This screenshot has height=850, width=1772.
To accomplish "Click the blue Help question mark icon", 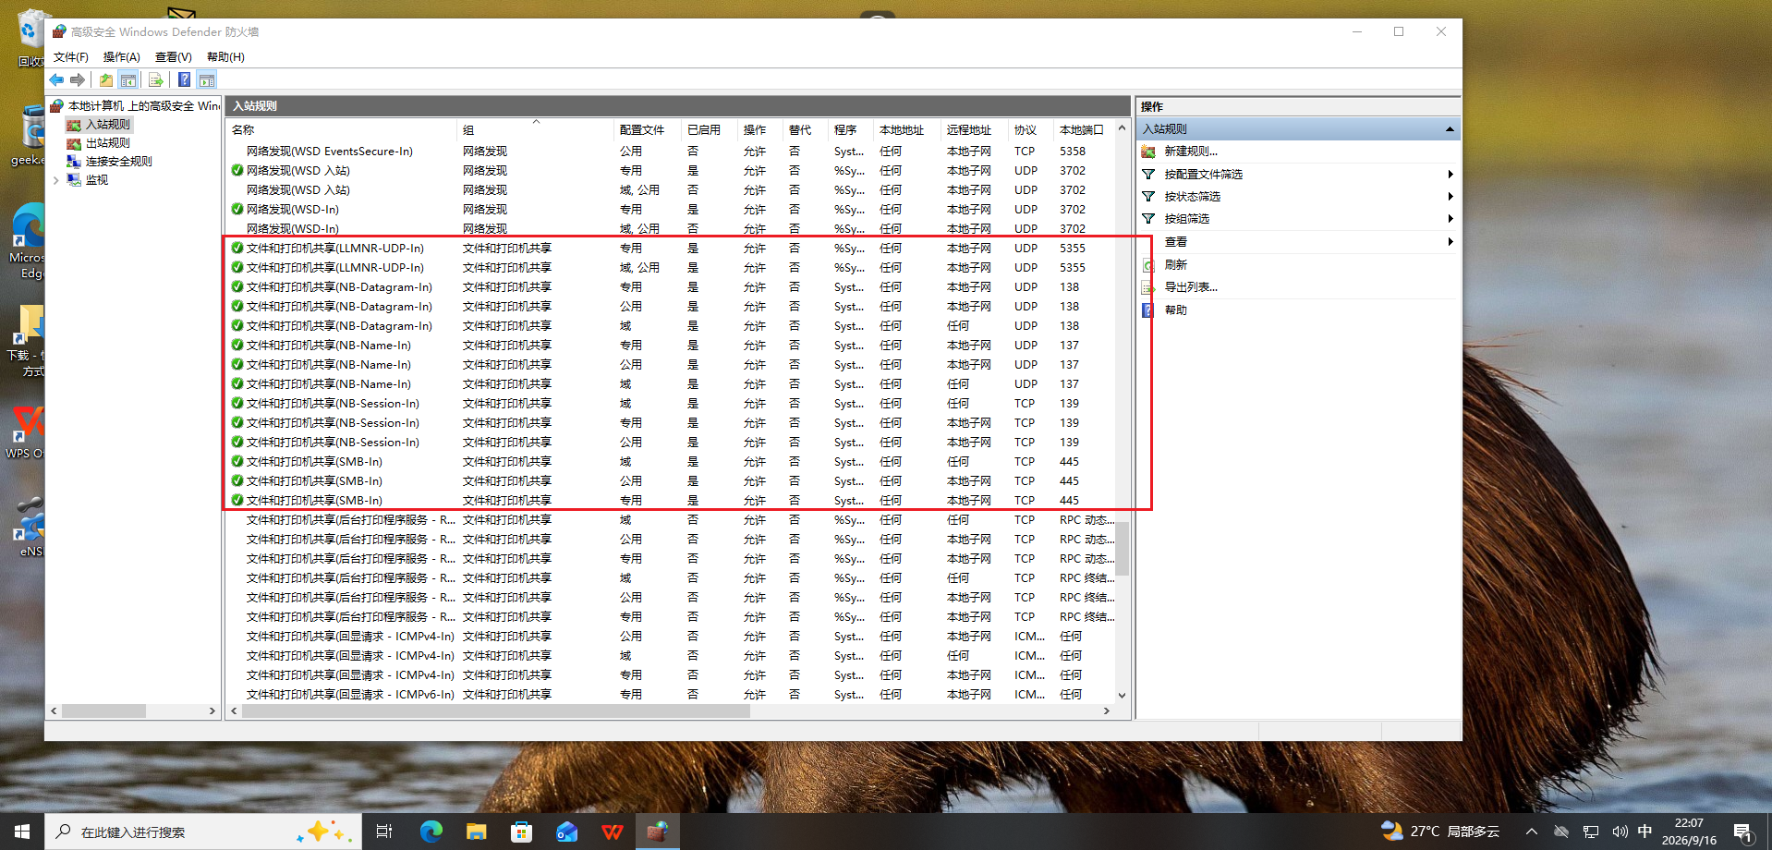I will (185, 80).
